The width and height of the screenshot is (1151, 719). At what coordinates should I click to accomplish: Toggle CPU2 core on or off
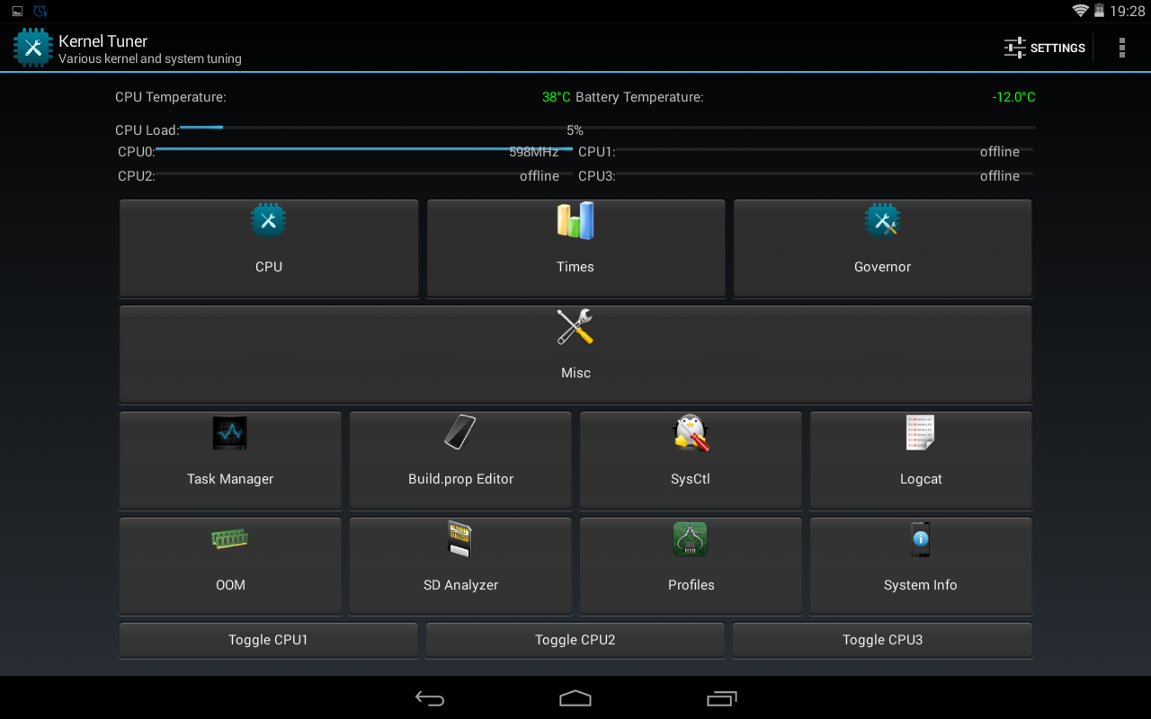575,640
